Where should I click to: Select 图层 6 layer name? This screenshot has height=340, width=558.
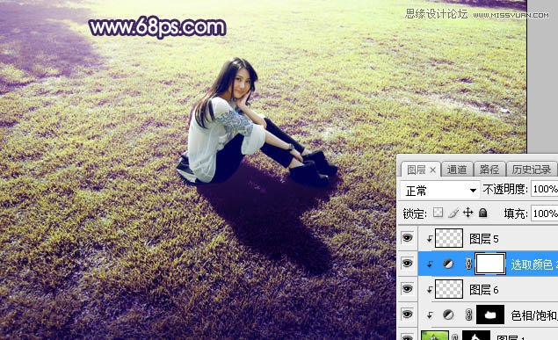click(484, 290)
